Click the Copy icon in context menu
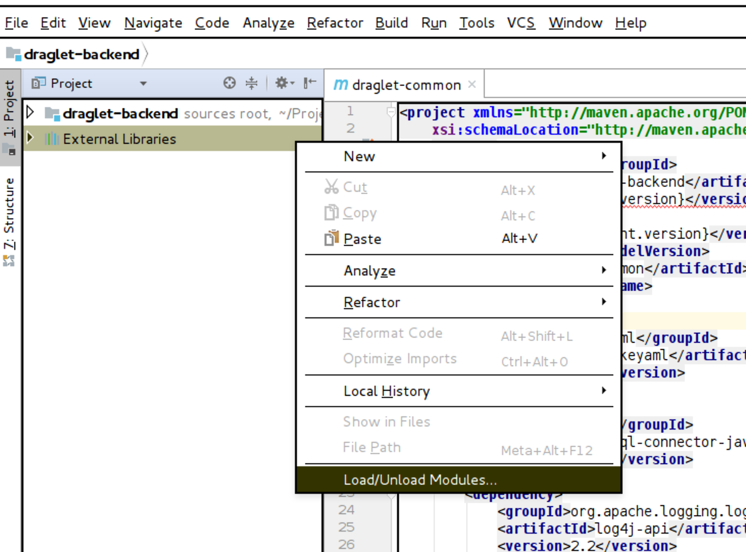The width and height of the screenshot is (746, 552). coord(332,212)
